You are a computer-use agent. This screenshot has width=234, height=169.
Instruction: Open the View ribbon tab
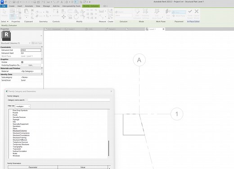click(38, 6)
